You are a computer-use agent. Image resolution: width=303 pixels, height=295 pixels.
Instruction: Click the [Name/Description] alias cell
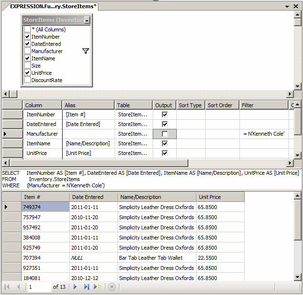(x=89, y=143)
